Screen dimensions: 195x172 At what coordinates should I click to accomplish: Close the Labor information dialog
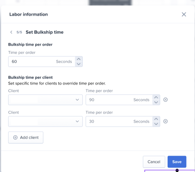184,15
